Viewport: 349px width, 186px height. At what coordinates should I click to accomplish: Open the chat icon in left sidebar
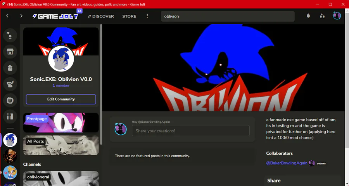tap(10, 35)
